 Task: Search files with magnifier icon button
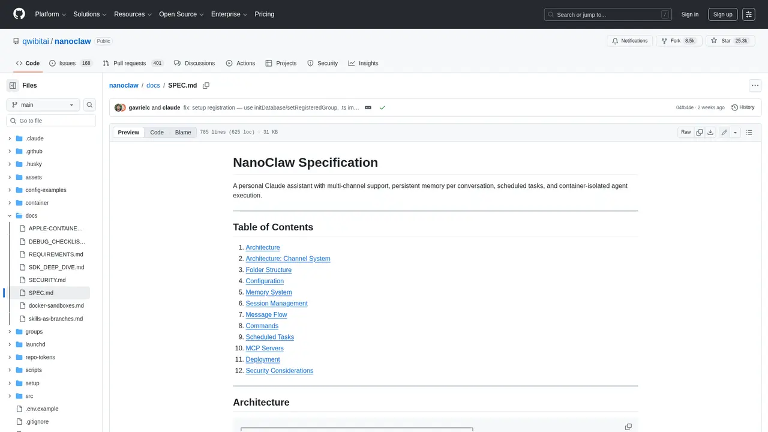tap(89, 105)
